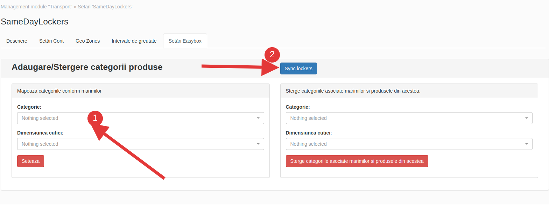
Task: Open the Geo Zones tab
Action: tap(87, 41)
